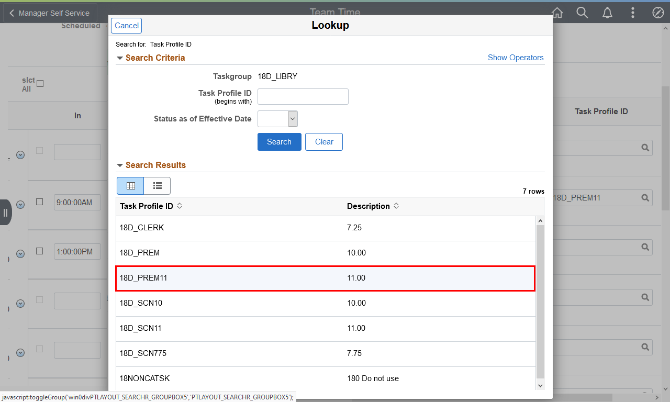The height and width of the screenshot is (402, 670).
Task: Select 18D_PREM task profile row
Action: pyautogui.click(x=326, y=253)
